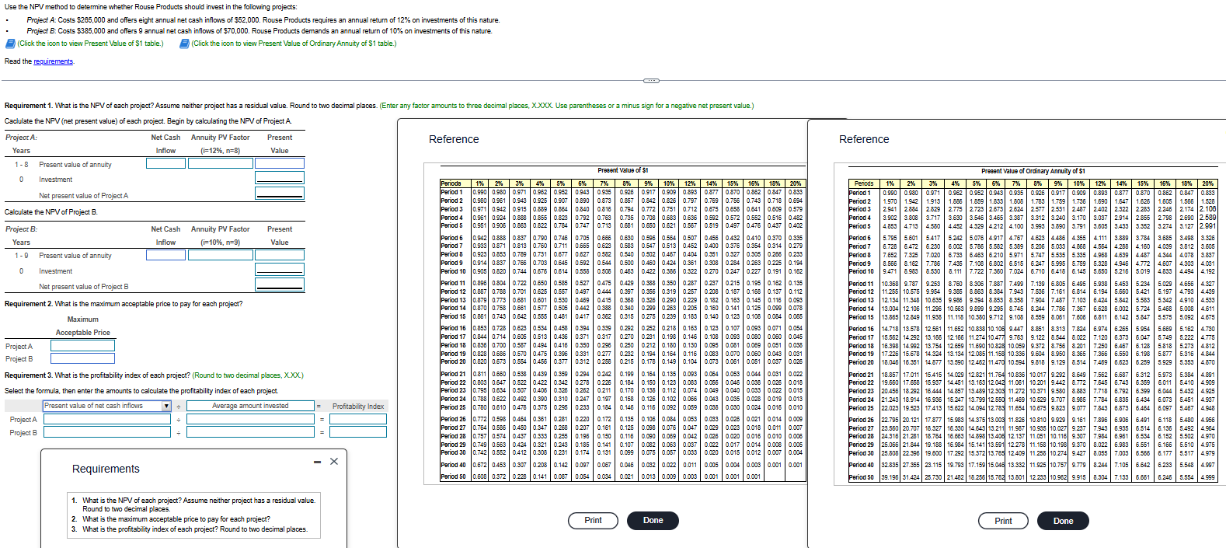The height and width of the screenshot is (548, 1226).
Task: Click the ellipsis divider handle below the problem text
Action: point(651,81)
